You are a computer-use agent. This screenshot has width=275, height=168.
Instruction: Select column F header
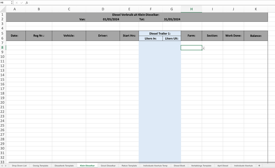coord(151,9)
